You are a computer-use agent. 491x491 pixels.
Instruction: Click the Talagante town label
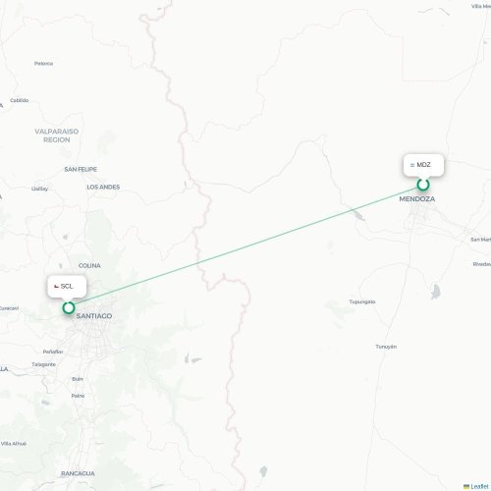pos(43,364)
